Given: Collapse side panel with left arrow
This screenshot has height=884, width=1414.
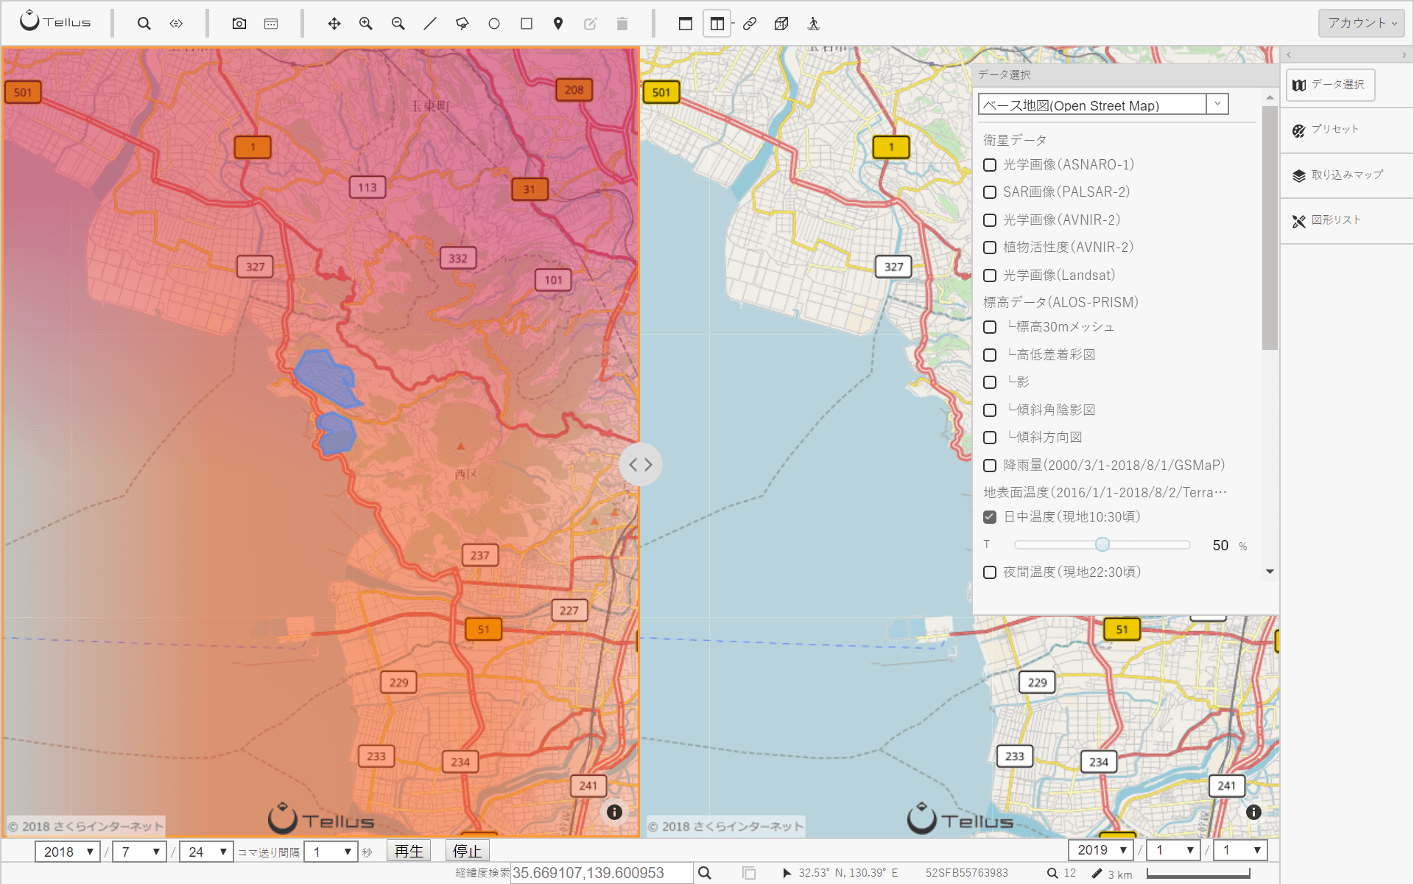Looking at the screenshot, I should (x=1289, y=55).
